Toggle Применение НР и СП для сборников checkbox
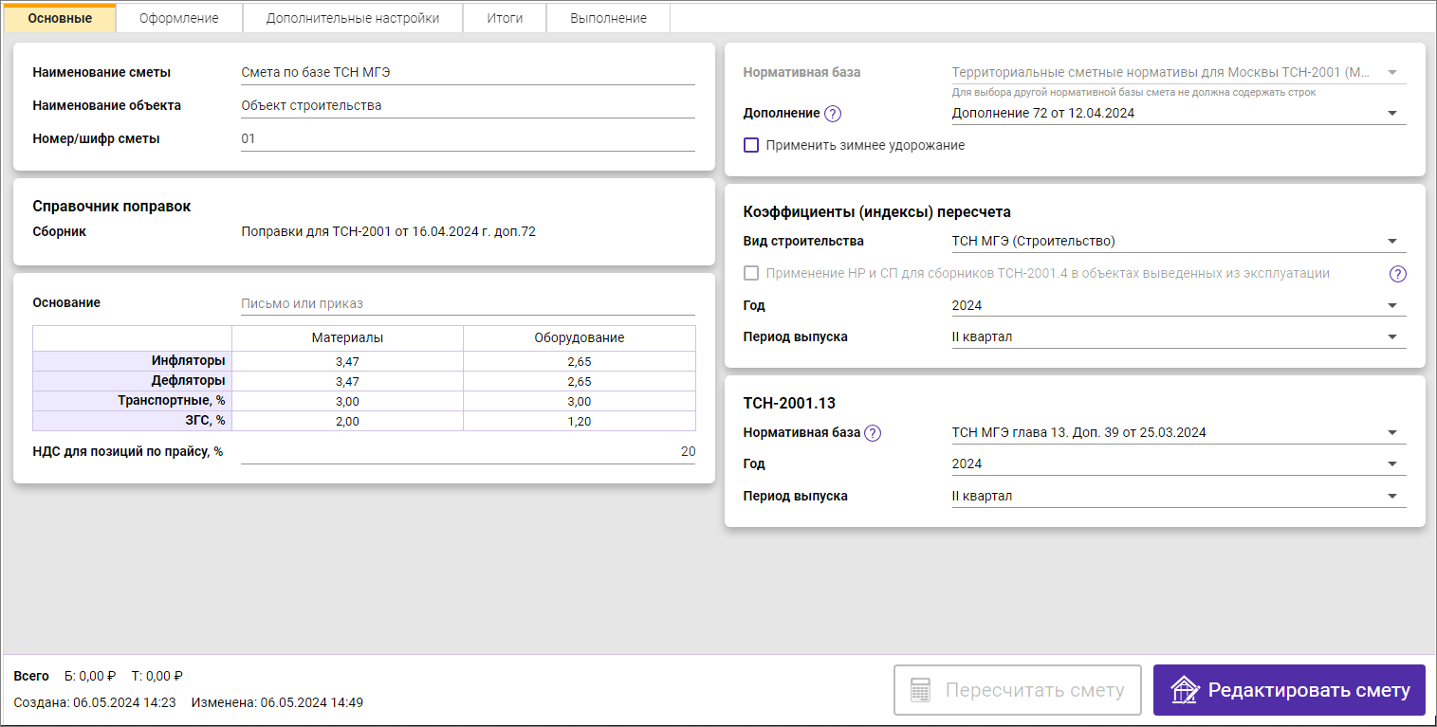 click(751, 274)
